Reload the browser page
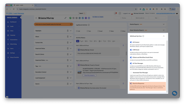The width and height of the screenshot is (185, 105). (14, 9)
